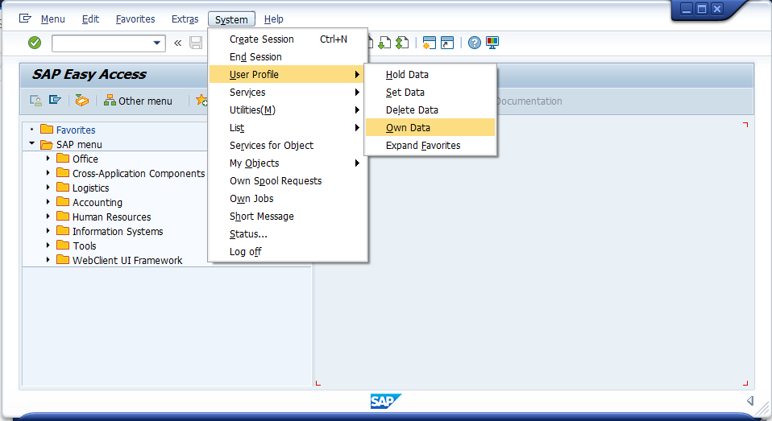Open the My Objects submenu arrow
This screenshot has width=772, height=421.
click(x=358, y=163)
